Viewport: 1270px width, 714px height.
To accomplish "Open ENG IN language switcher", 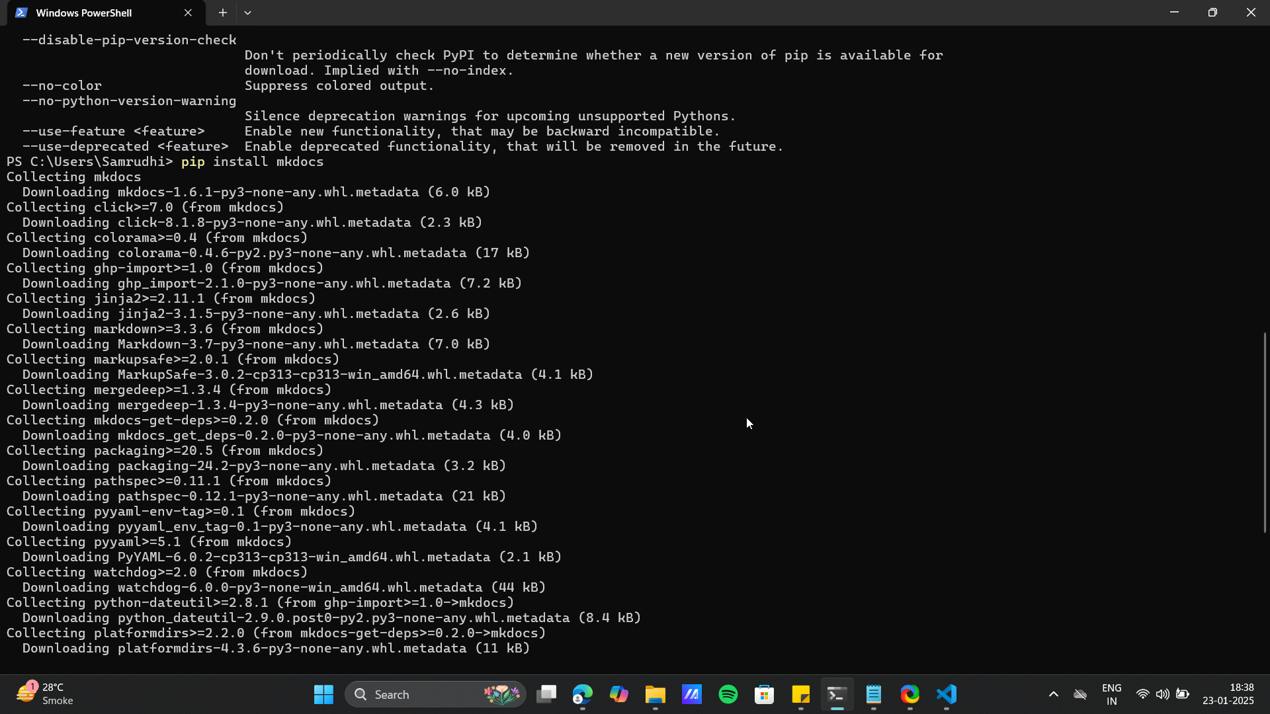I will click(1112, 694).
